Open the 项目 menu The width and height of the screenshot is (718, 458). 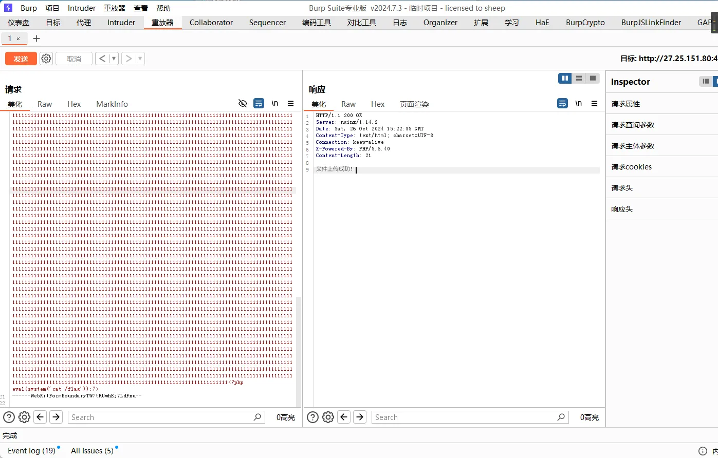click(x=52, y=8)
